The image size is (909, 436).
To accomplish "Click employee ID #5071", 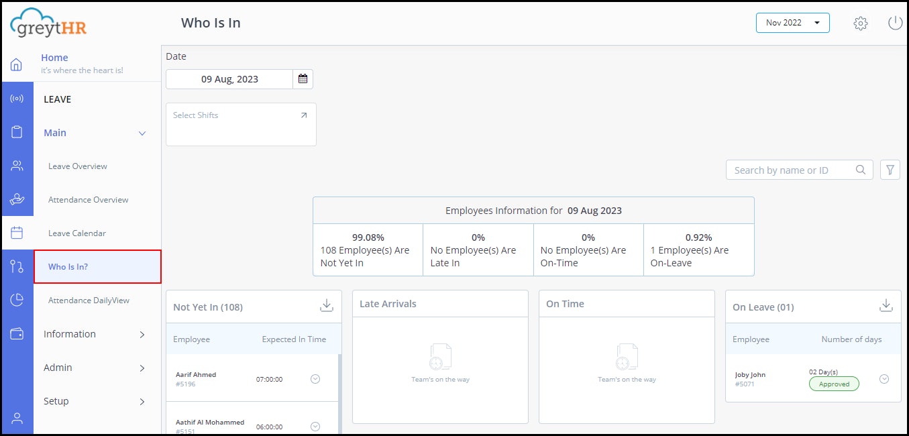I will coord(744,384).
